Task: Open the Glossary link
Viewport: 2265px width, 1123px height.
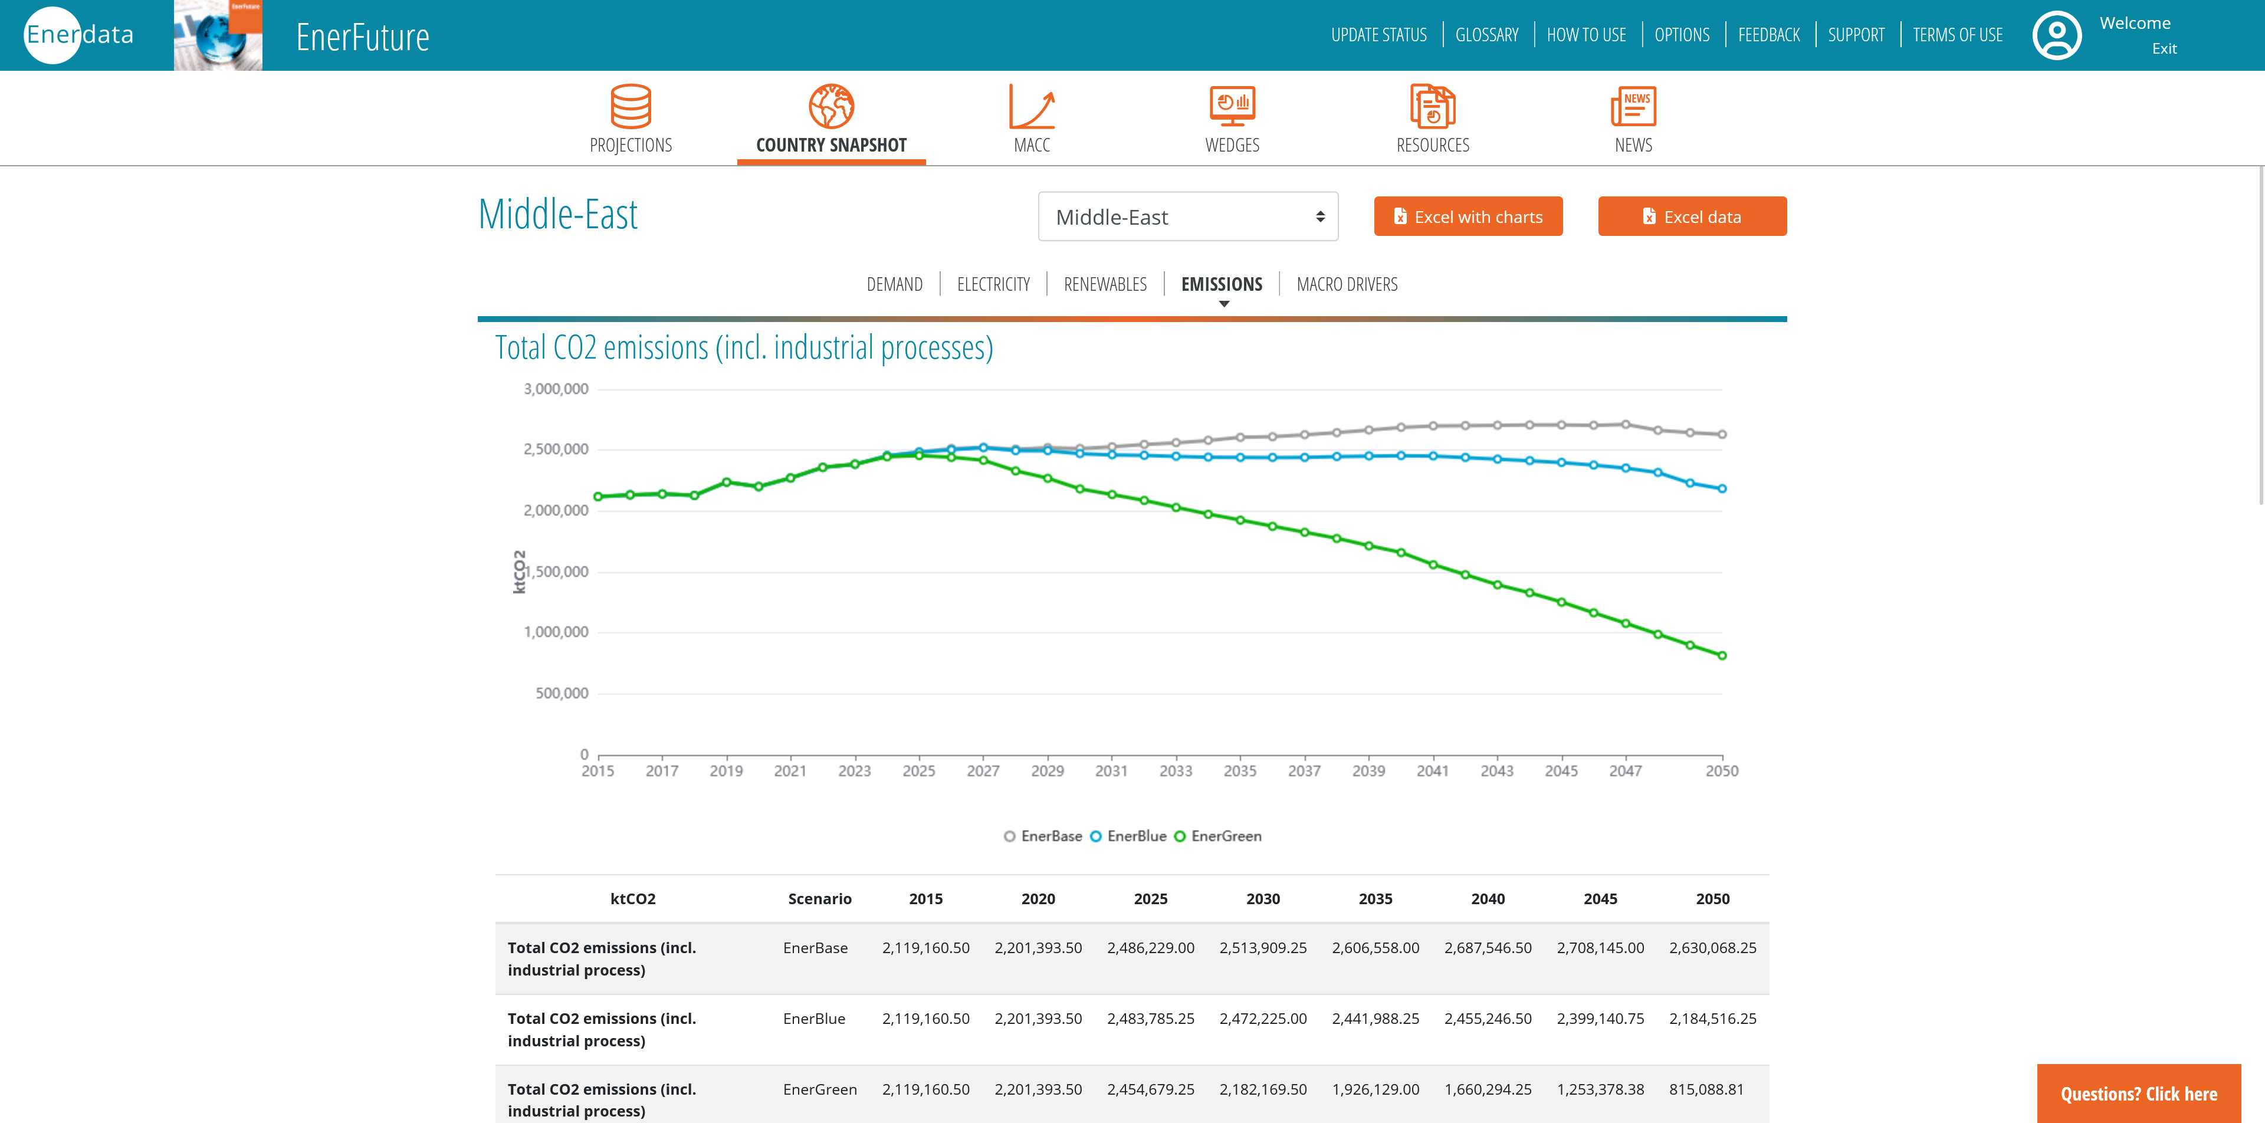Action: 1487,35
